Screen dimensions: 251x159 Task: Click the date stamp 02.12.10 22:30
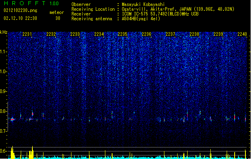(20, 18)
